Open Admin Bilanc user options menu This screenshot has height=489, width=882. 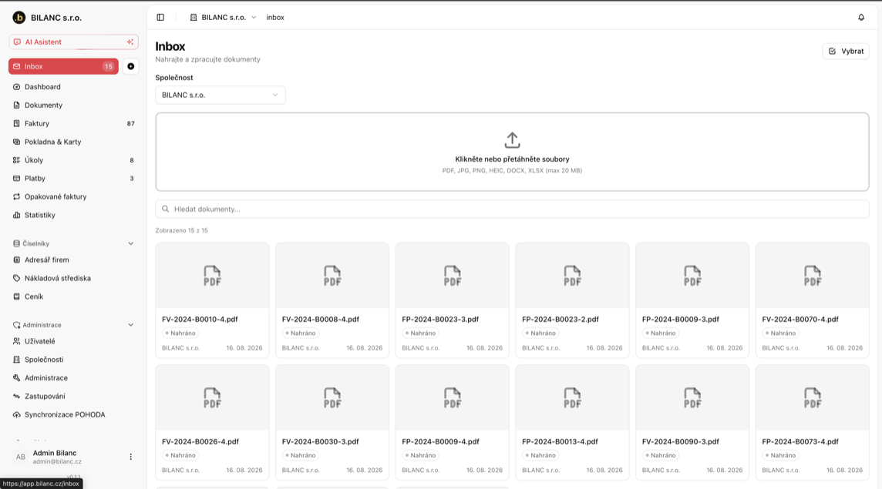pos(130,457)
